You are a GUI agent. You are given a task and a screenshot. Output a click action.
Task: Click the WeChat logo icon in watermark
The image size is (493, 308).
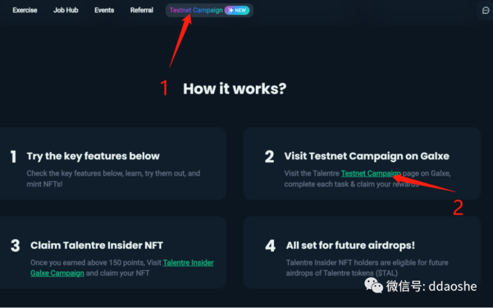pyautogui.click(x=375, y=286)
